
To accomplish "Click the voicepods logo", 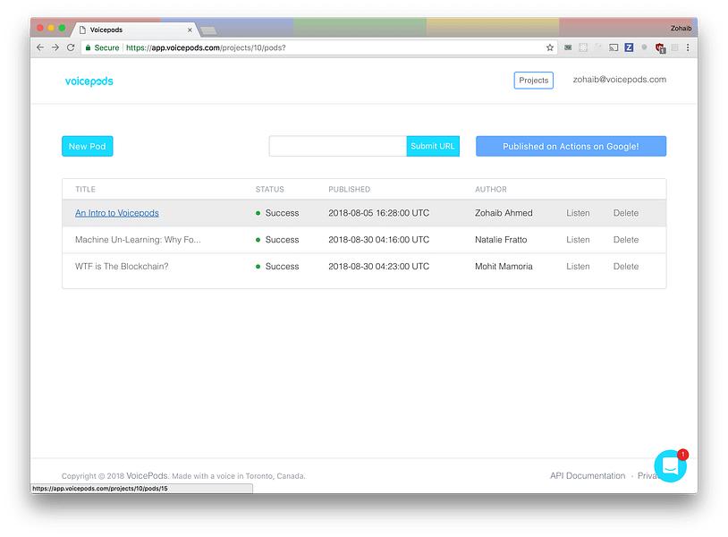I will pyautogui.click(x=89, y=81).
